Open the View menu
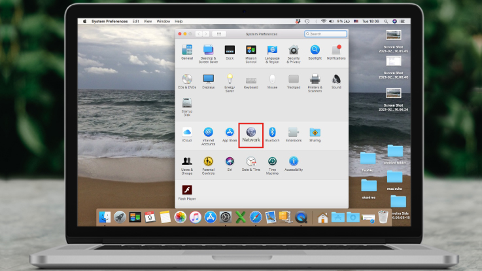 148,21
